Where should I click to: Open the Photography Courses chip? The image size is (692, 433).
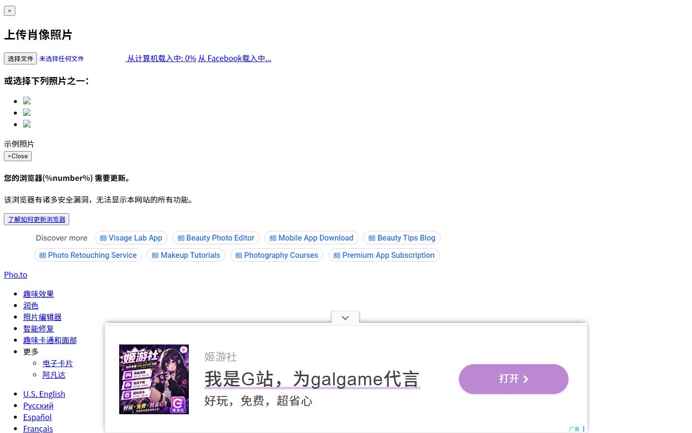point(277,255)
